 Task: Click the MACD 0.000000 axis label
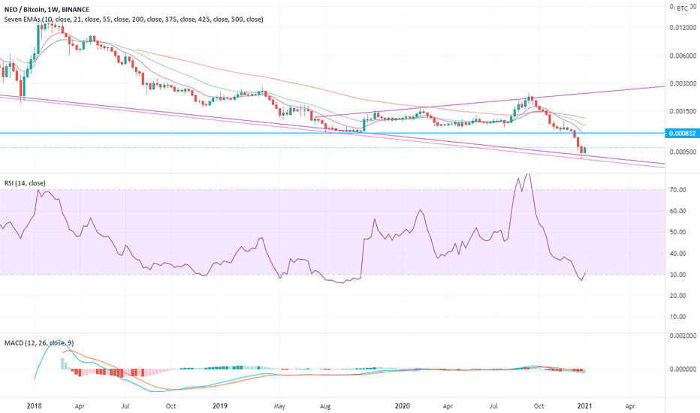683,369
